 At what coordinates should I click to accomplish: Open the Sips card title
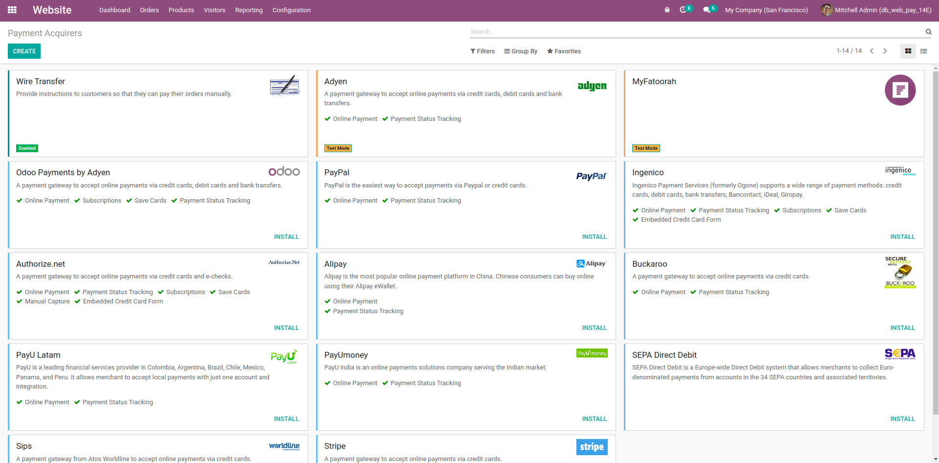[24, 446]
